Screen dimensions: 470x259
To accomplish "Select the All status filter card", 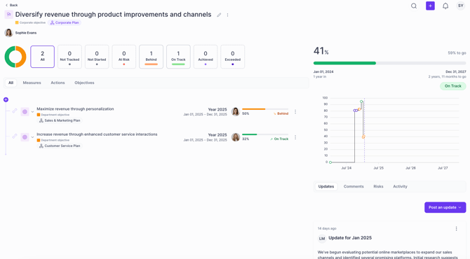I will click(x=42, y=57).
